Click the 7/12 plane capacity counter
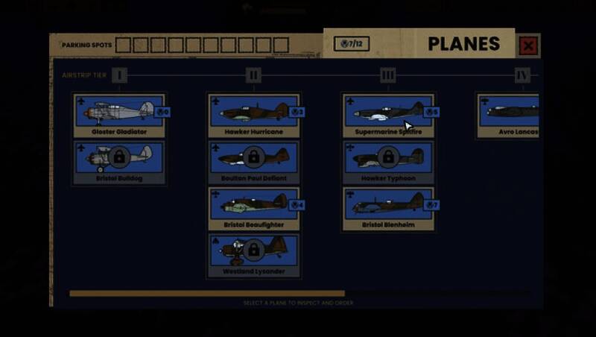Screen dimensions: 596x337 click(x=351, y=44)
